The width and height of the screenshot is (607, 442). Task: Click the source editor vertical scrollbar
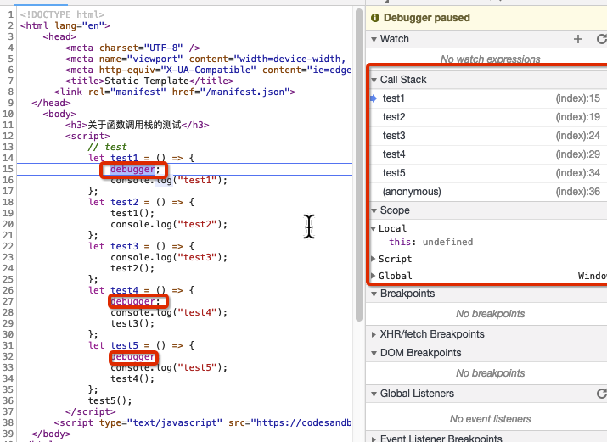click(x=359, y=165)
